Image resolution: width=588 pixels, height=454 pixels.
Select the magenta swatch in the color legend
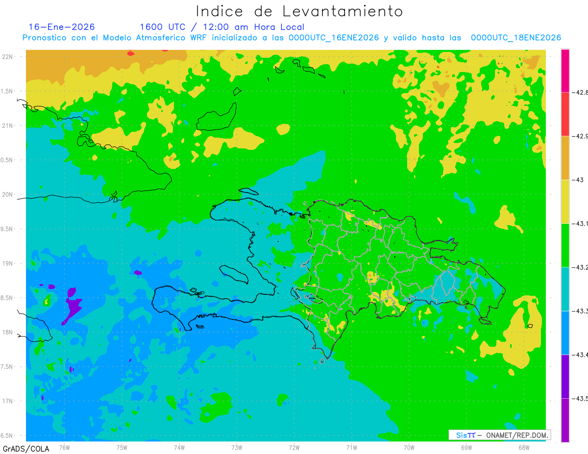pyautogui.click(x=565, y=71)
